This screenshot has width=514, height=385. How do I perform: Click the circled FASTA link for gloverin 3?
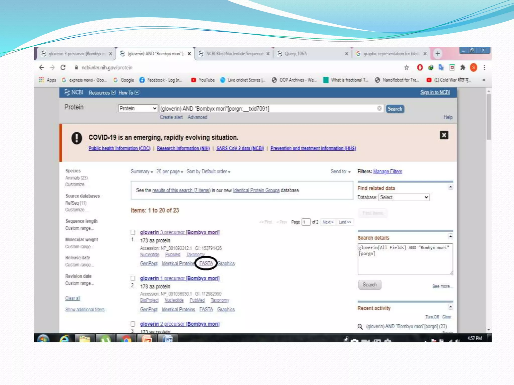(x=206, y=263)
